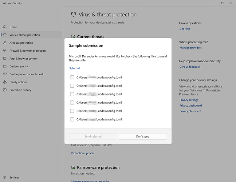236x182 pixels.
Task: Click Manage providers link
Action: (x=190, y=48)
